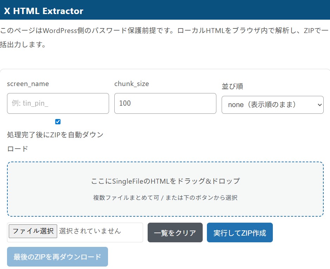Click the 一覧をクリア button
Screen dimensions: 330x269
click(x=175, y=233)
